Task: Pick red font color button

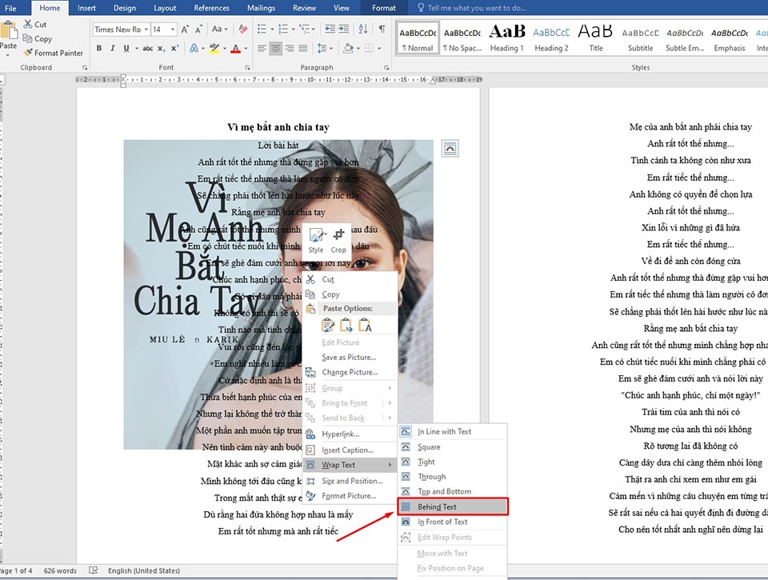Action: click(x=235, y=48)
